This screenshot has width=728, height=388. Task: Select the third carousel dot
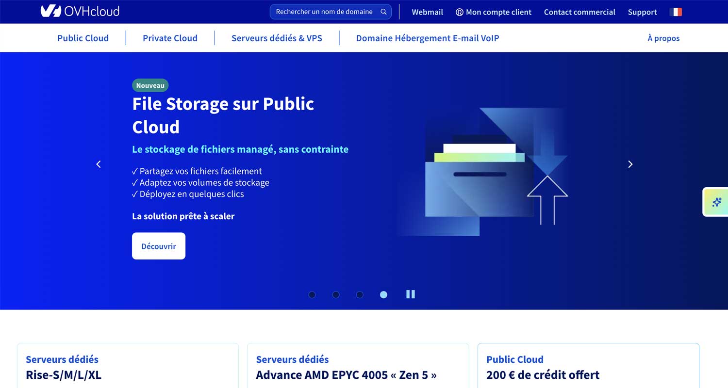pyautogui.click(x=360, y=294)
